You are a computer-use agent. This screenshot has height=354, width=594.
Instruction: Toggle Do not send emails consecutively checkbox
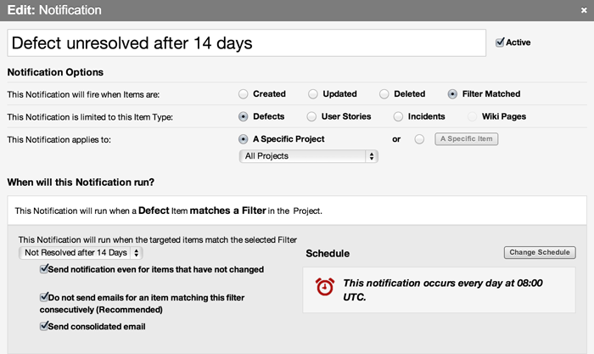tap(44, 297)
